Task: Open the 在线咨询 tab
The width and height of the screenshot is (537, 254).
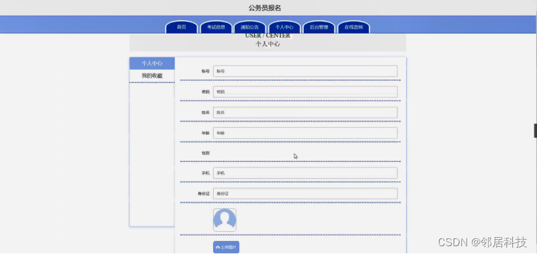Action: coord(353,27)
